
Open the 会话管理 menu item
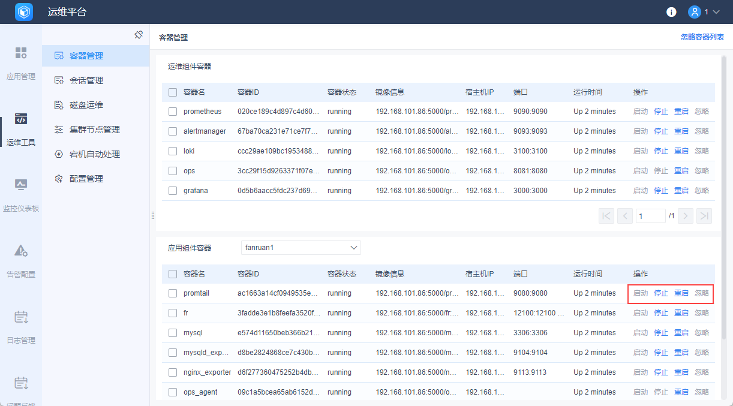pyautogui.click(x=86, y=80)
